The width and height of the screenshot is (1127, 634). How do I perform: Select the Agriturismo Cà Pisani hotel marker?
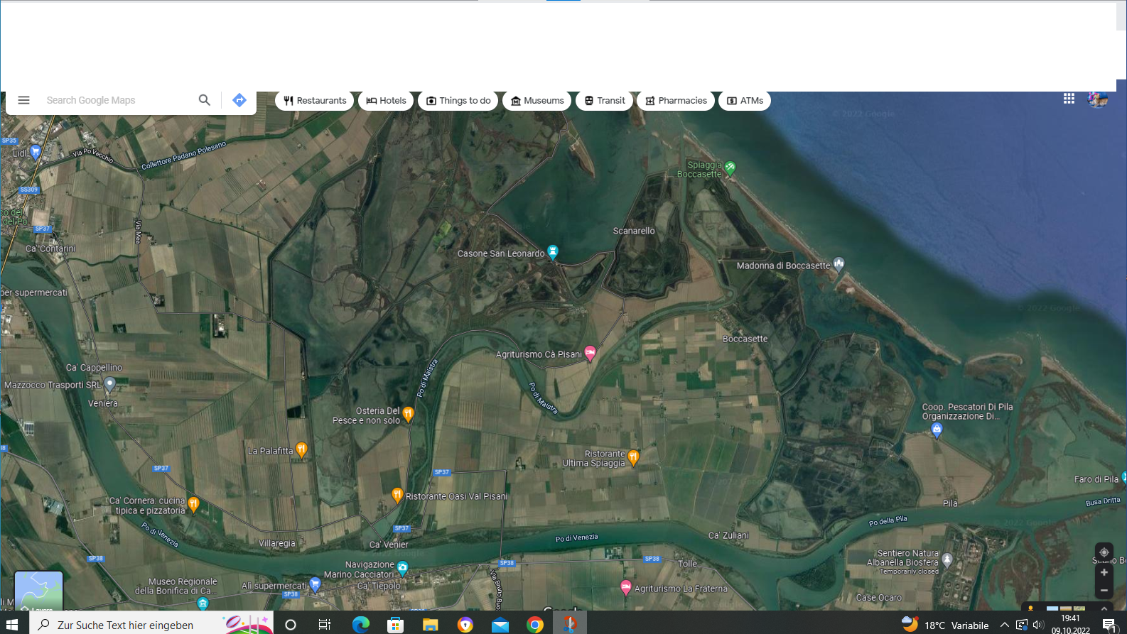click(x=590, y=353)
